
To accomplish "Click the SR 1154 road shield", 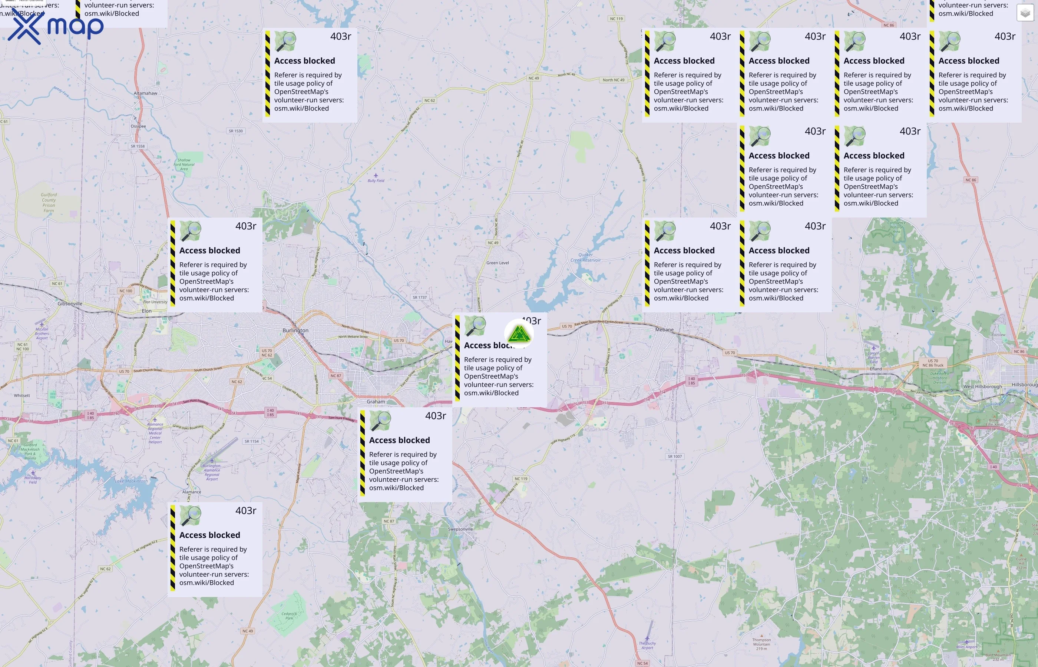I will coord(251,441).
